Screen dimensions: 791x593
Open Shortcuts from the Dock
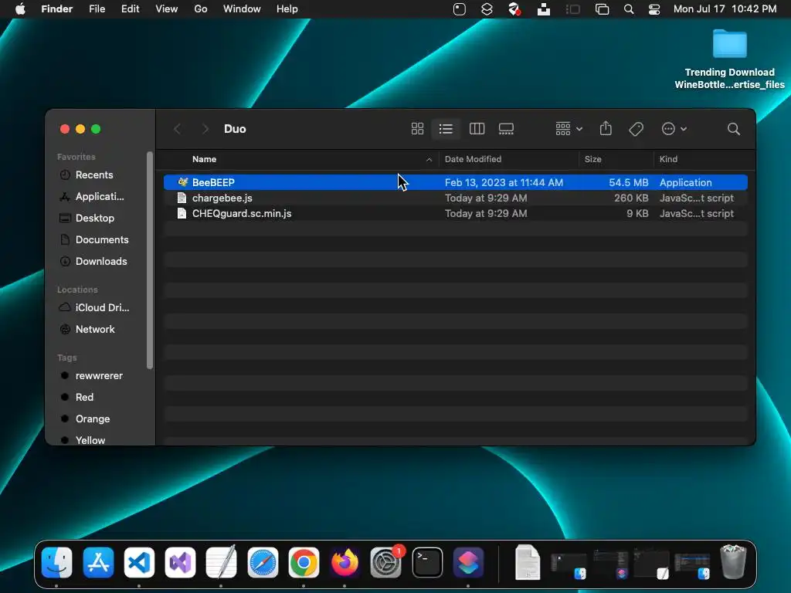(x=468, y=562)
